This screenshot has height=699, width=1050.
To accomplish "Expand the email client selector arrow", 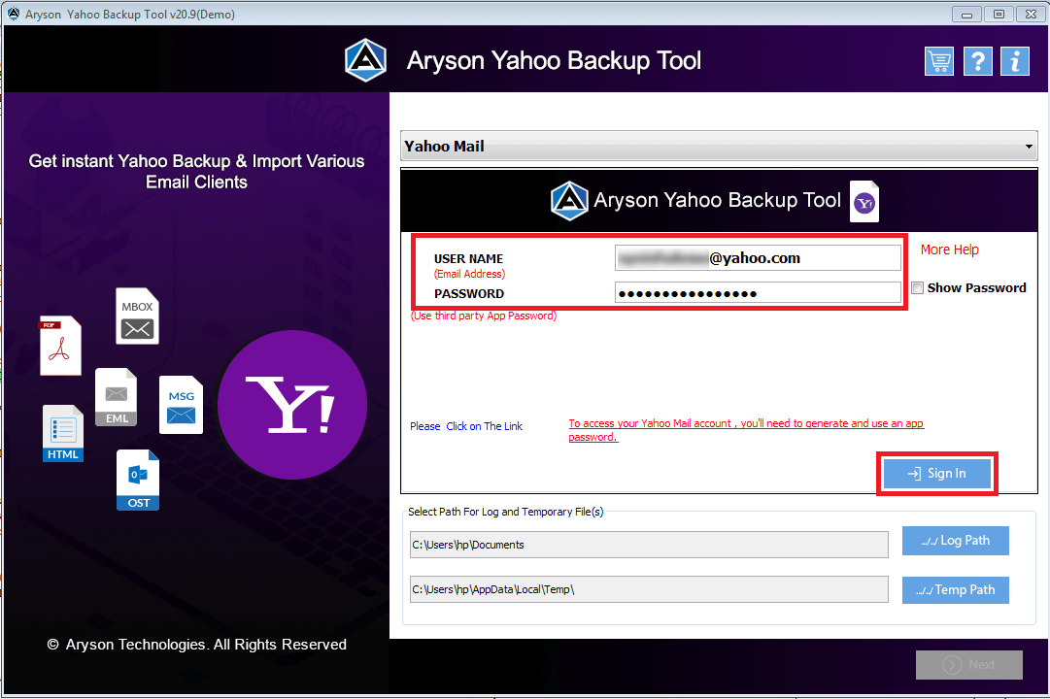I will click(x=1029, y=146).
